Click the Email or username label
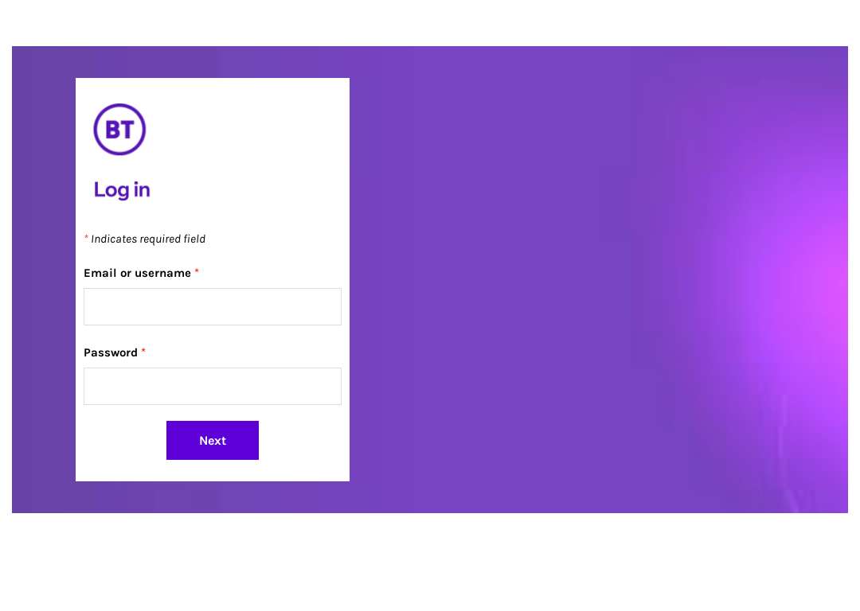The width and height of the screenshot is (860, 611). coord(137,273)
